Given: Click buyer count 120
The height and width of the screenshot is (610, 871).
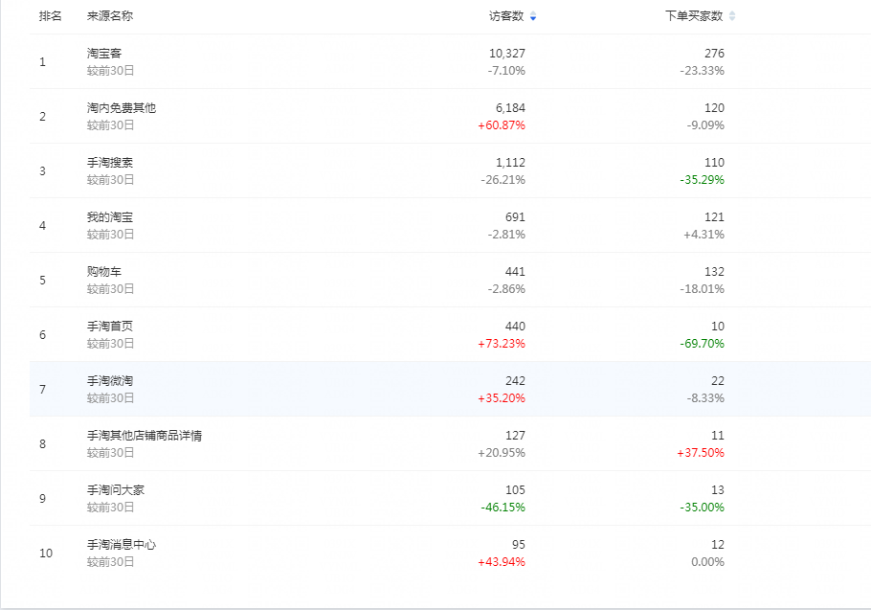Looking at the screenshot, I should coord(714,108).
